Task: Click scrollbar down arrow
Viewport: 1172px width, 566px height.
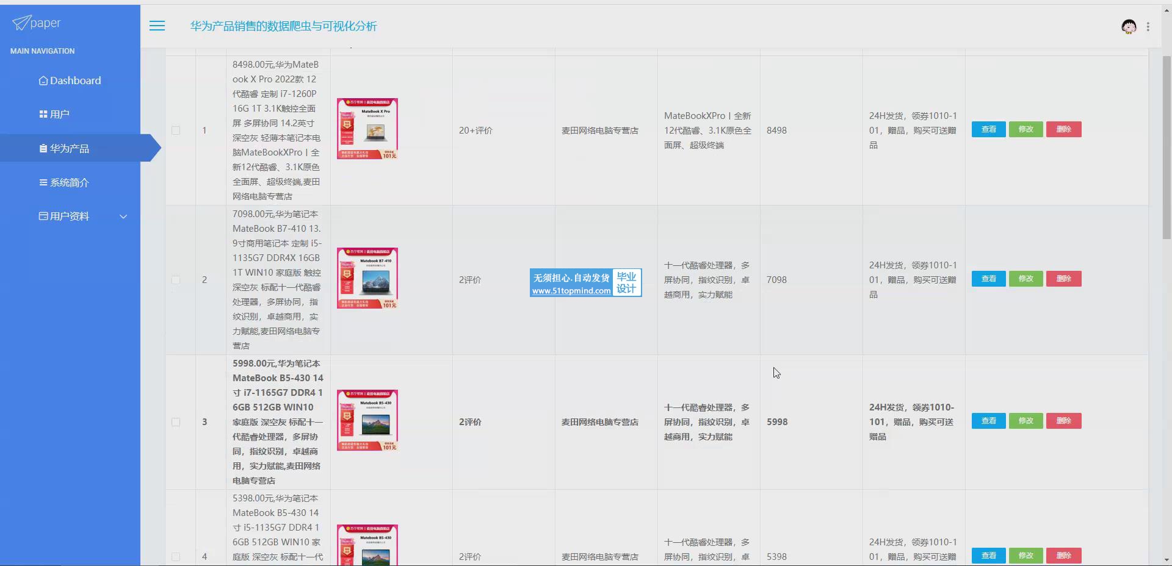Action: tap(1167, 560)
